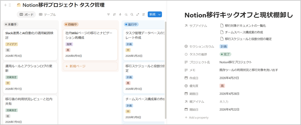This screenshot has height=125, width=301.
Task: Click the 開始日 calendar icon
Action: point(186,109)
